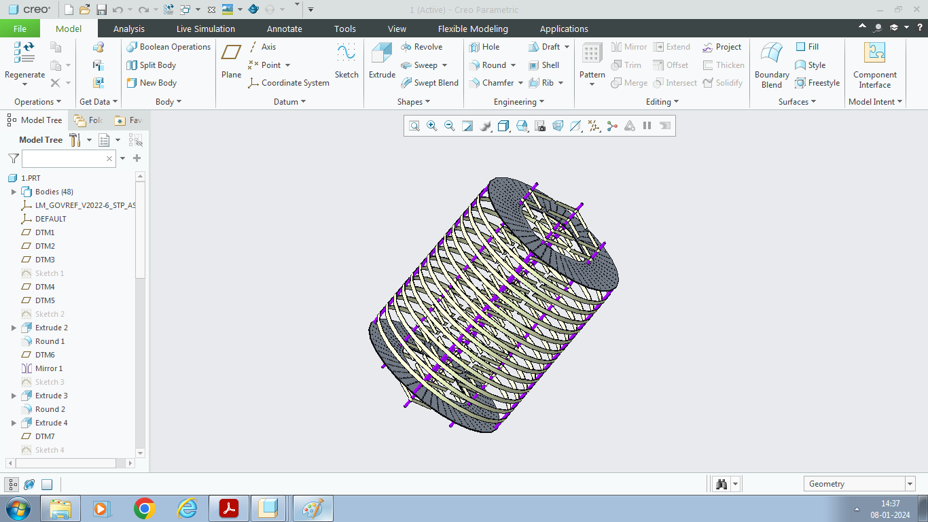928x522 pixels.
Task: Open Boolean Operations tool
Action: click(x=168, y=47)
